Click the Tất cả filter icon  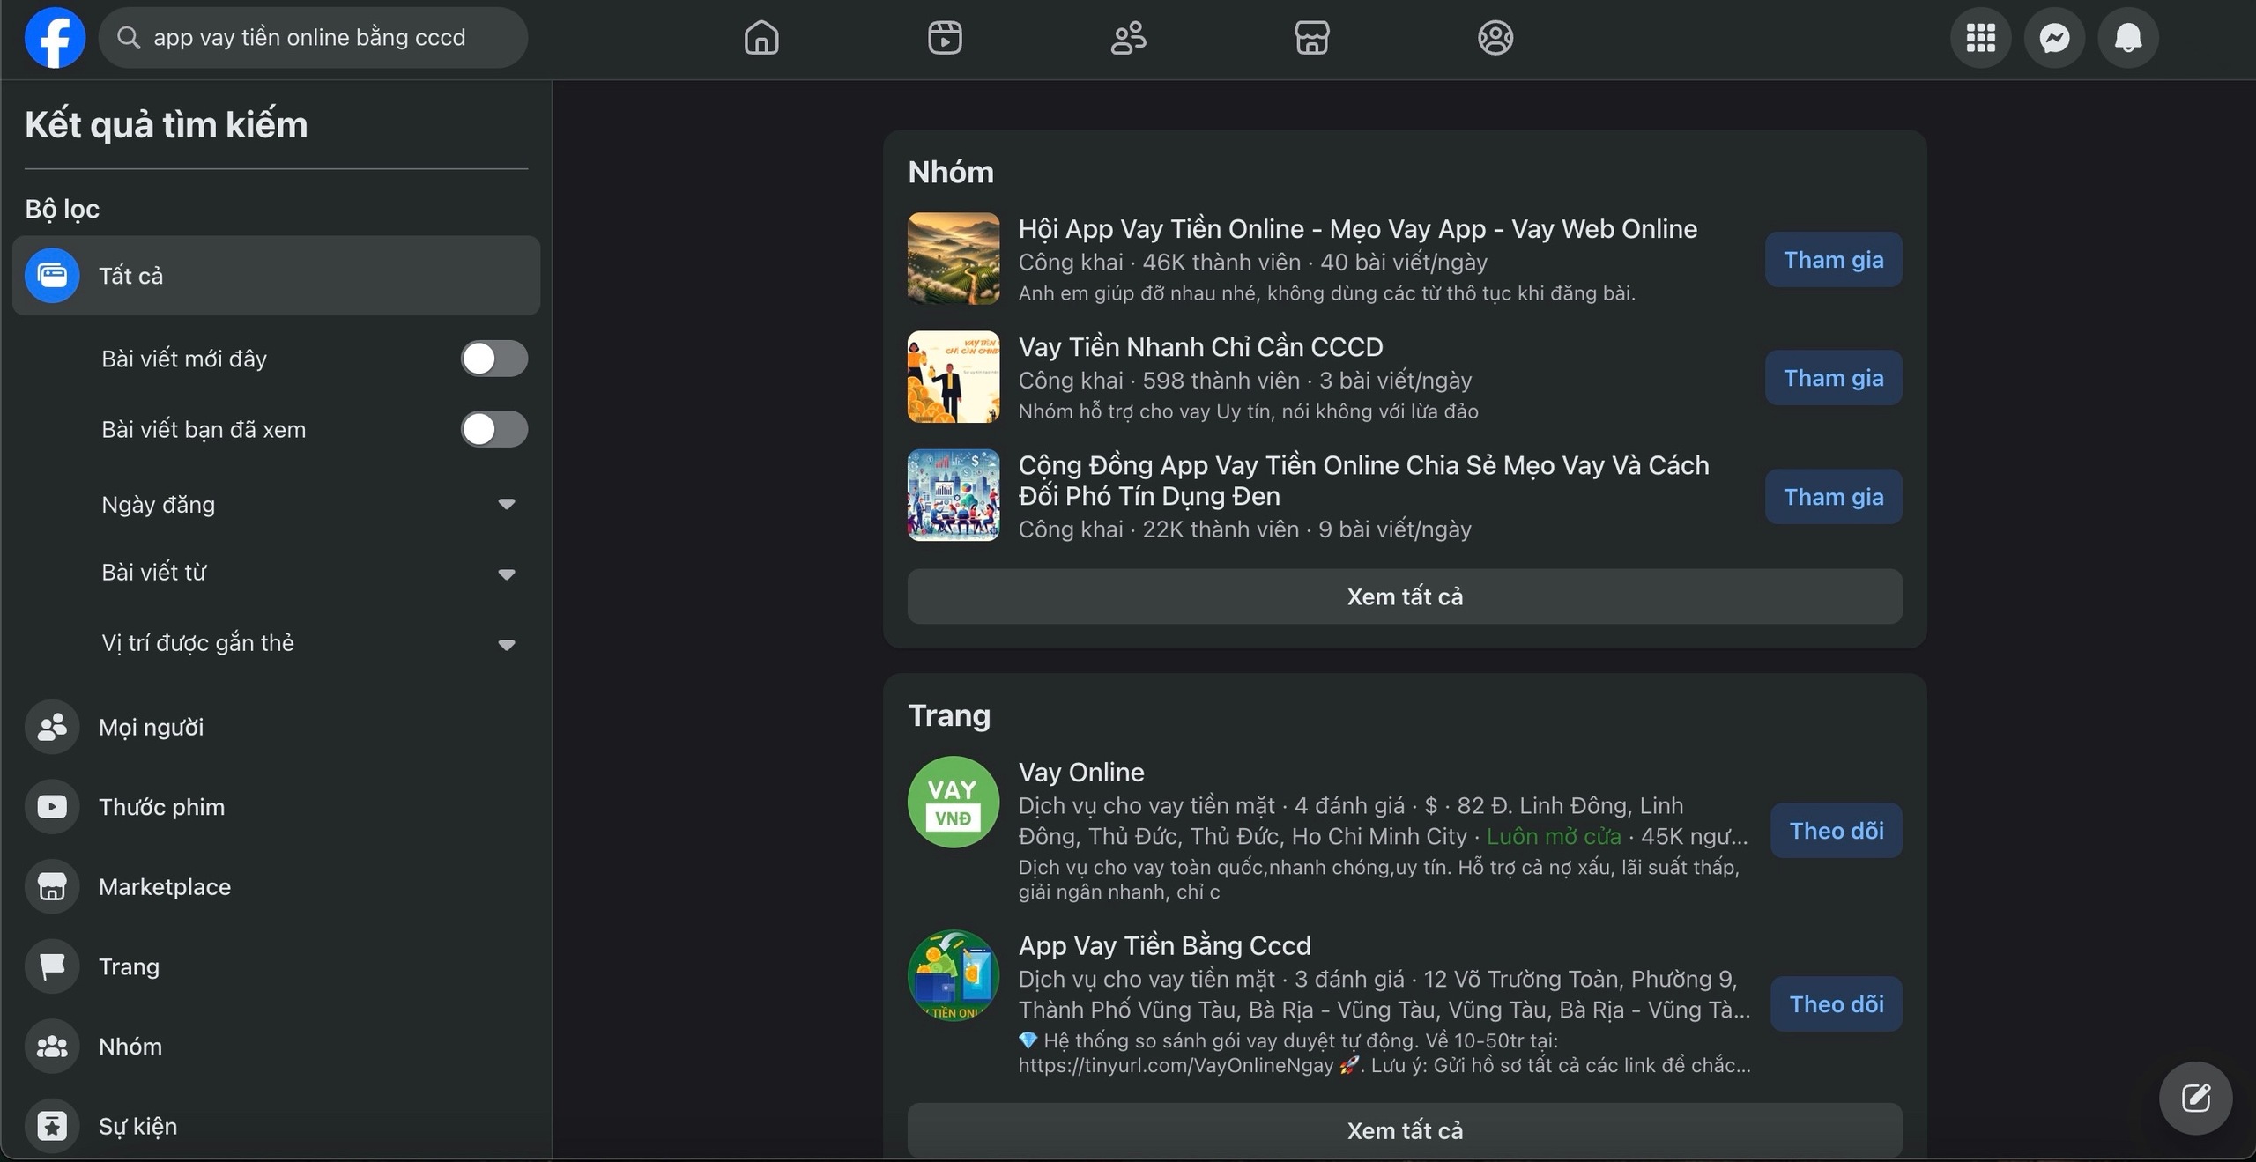52,276
